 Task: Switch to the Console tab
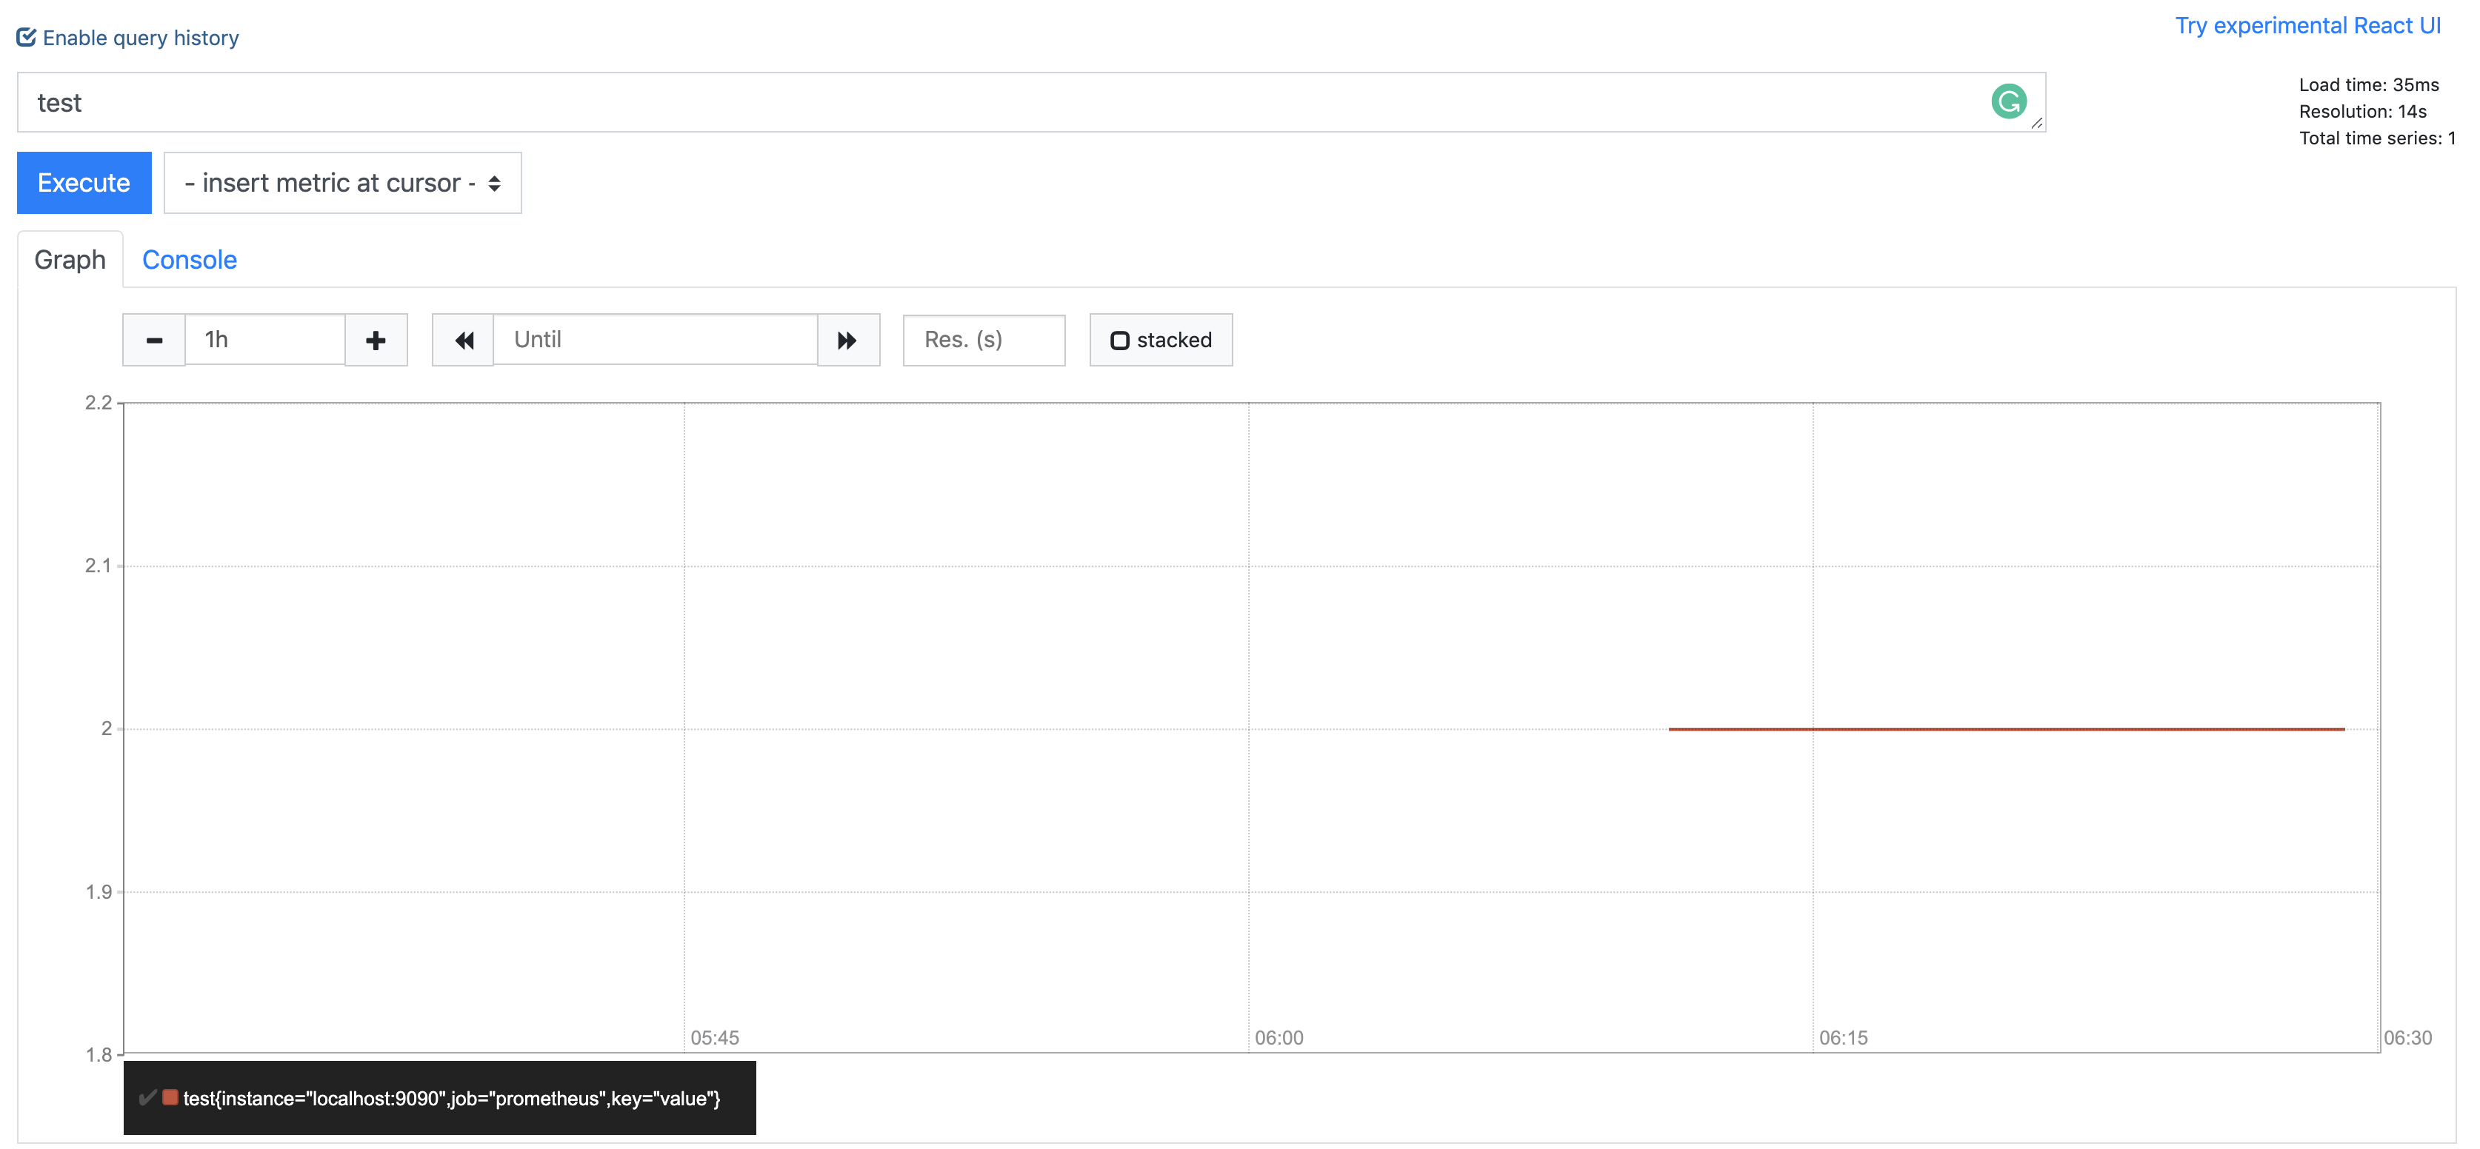pos(189,260)
